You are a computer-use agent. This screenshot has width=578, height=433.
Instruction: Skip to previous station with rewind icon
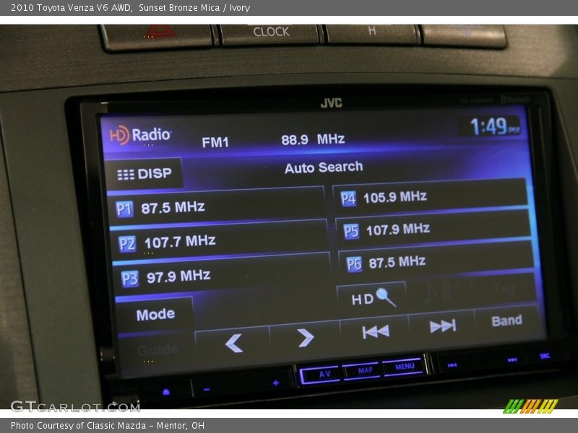375,331
